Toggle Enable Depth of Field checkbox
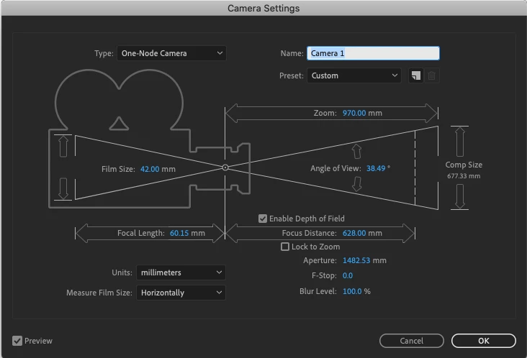 (263, 219)
